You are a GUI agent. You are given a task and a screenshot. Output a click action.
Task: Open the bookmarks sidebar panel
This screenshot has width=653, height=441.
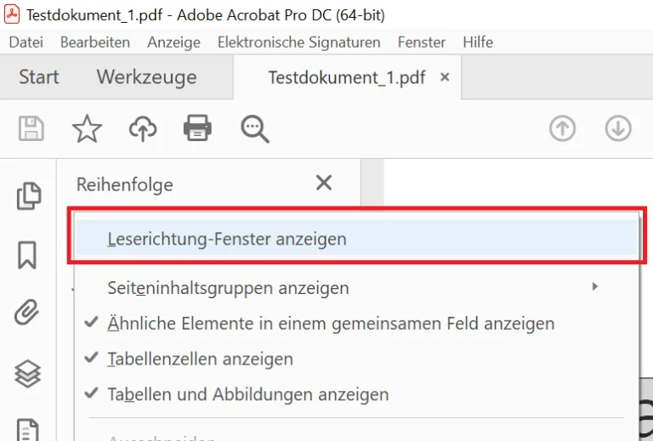pyautogui.click(x=28, y=255)
